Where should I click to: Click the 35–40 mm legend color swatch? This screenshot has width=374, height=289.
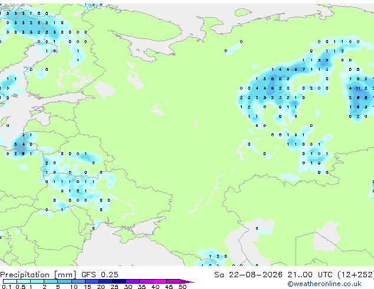coord(146,281)
